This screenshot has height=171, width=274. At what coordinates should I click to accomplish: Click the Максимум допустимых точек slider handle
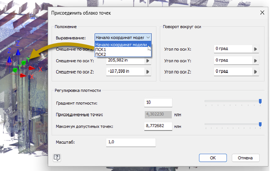(260, 124)
